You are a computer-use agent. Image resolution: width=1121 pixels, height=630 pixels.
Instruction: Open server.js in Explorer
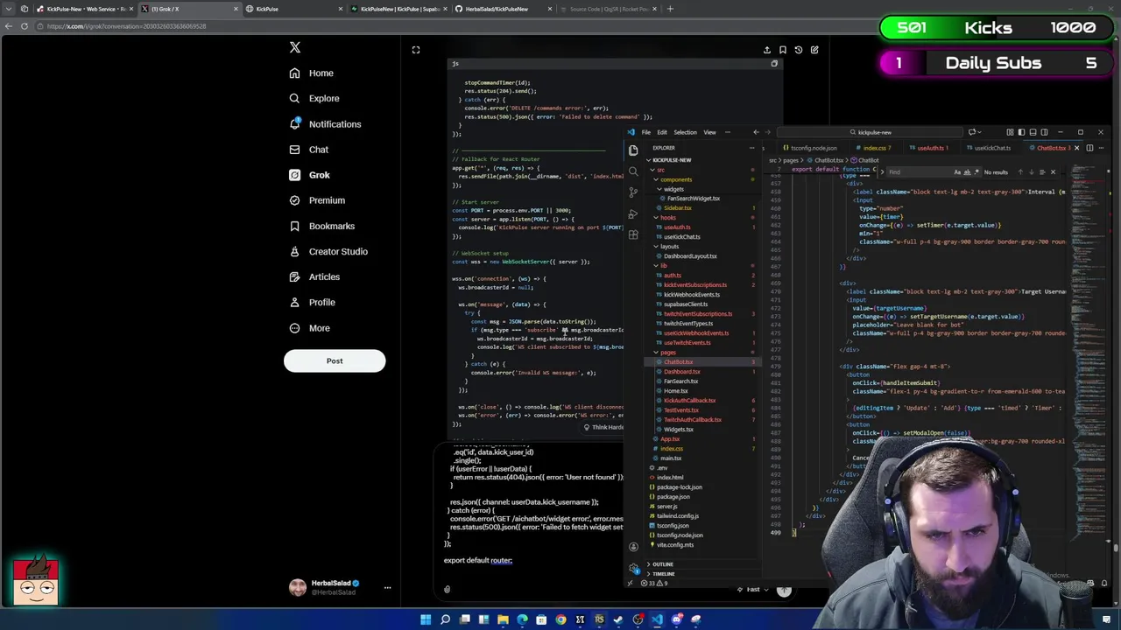pyautogui.click(x=667, y=507)
